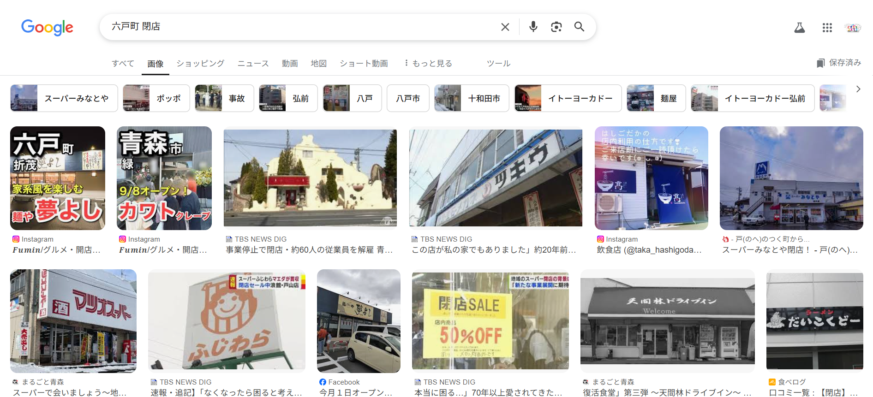This screenshot has width=873, height=397.
Task: Expand the もっと見る menu
Action: point(428,64)
